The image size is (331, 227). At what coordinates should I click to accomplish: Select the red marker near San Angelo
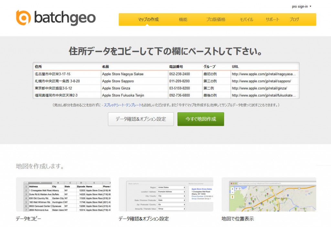268,194
